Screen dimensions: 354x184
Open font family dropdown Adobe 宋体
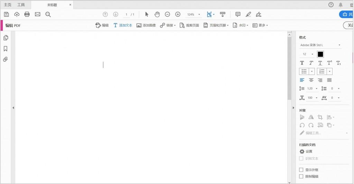click(x=320, y=45)
